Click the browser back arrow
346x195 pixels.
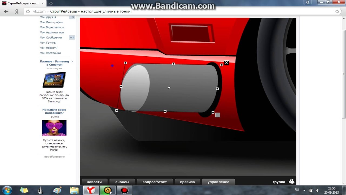[6, 11]
